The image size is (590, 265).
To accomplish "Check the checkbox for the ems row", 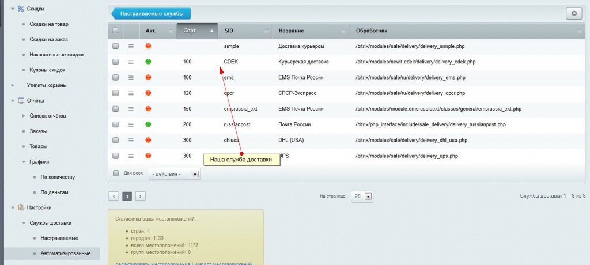I will 115,77.
